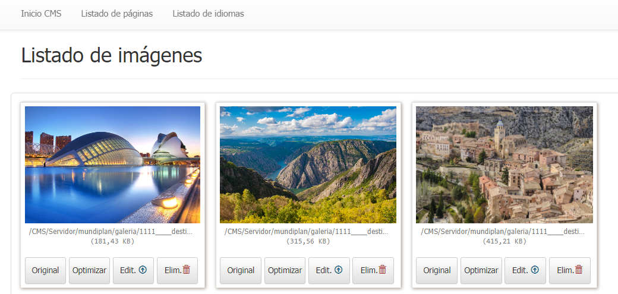Click the (315,56 KB) size label
Screen dimensions: 618x294
tap(308, 241)
